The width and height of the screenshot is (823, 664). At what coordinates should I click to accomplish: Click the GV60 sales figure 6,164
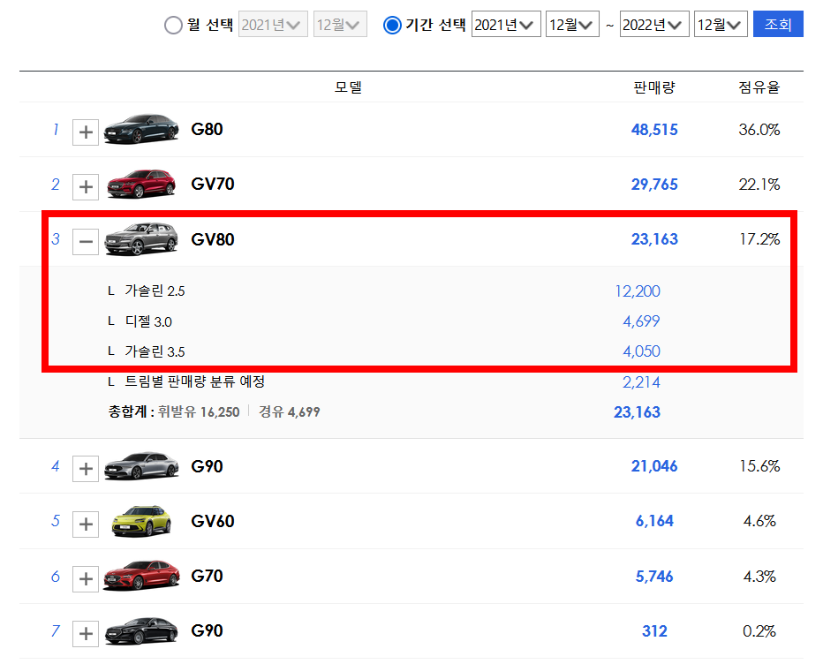click(x=654, y=521)
